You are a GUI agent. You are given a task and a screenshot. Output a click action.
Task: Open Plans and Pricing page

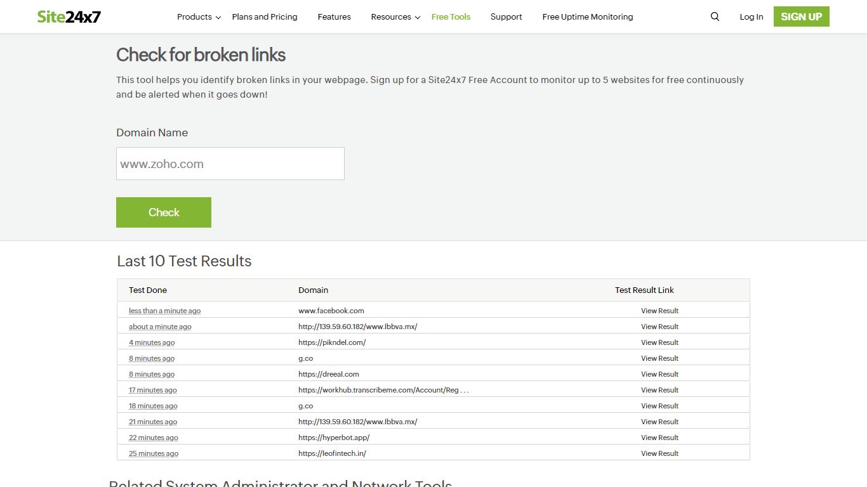(x=265, y=17)
